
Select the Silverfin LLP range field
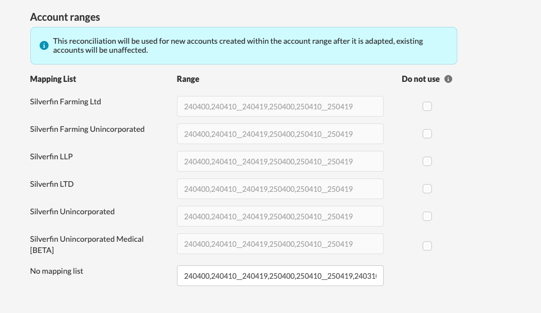pyautogui.click(x=280, y=161)
